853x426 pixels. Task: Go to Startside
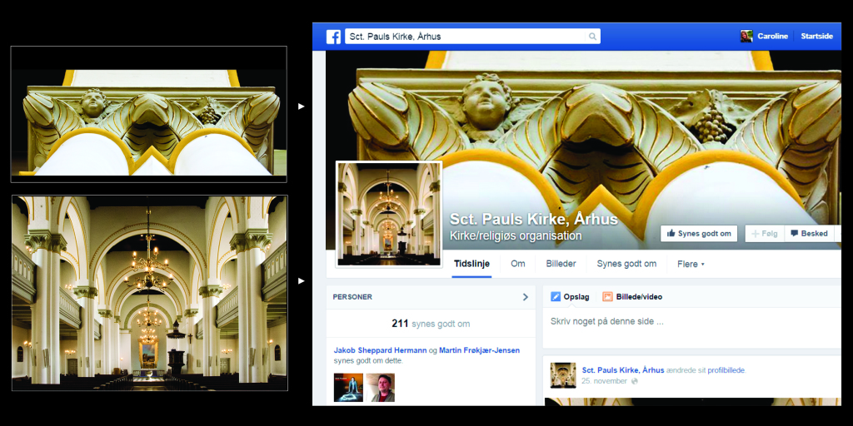816,37
